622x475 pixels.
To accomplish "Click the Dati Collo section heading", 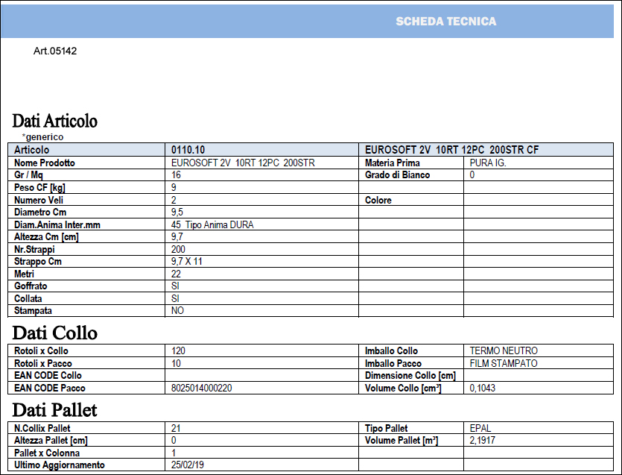I will click(x=54, y=333).
